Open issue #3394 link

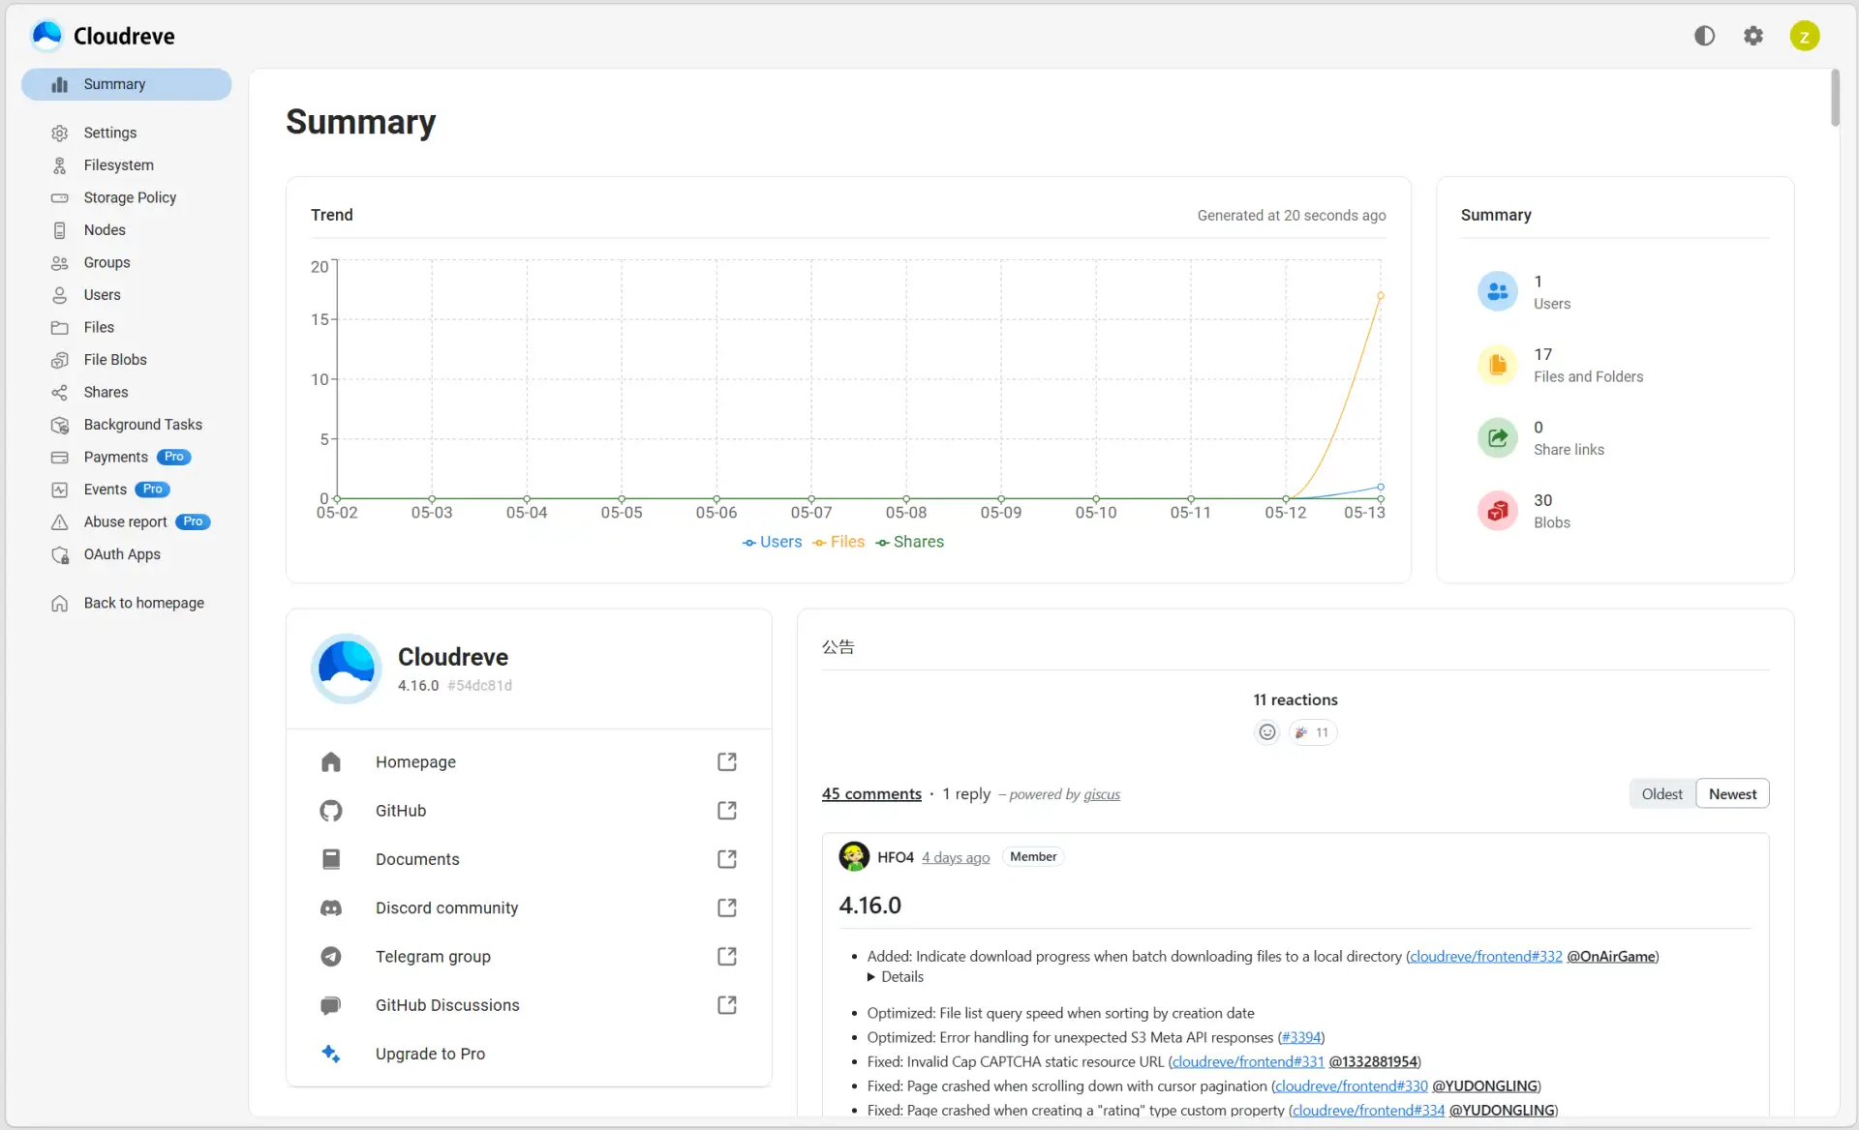pos(1301,1038)
